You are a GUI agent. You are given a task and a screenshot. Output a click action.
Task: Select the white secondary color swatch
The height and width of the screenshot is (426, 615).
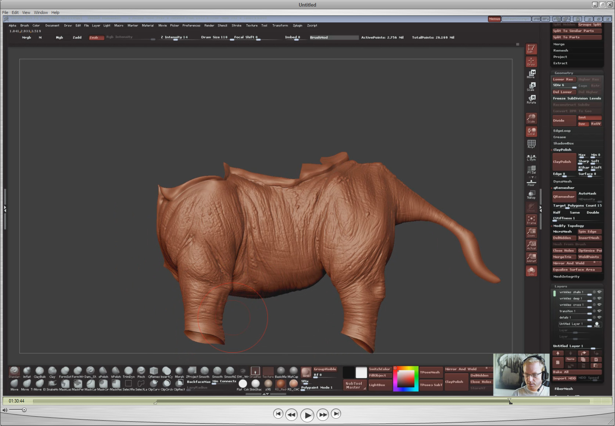[361, 372]
